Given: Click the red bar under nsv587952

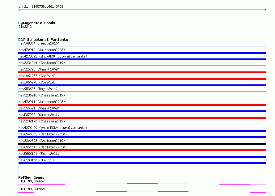Looking at the screenshot, I should (142, 118).
